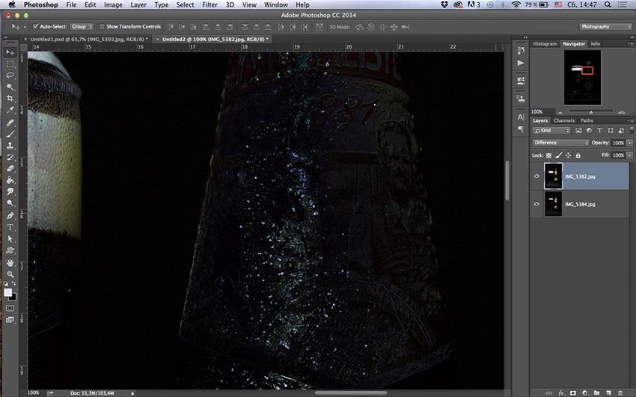This screenshot has width=636, height=397.
Task: Select the Paint Bucket tool
Action: 10,180
